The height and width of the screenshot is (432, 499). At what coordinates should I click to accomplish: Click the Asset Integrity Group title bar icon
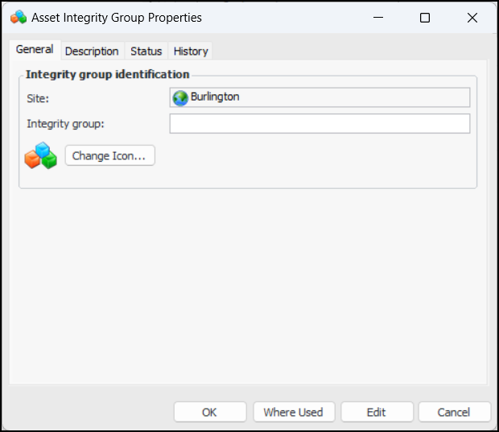(x=19, y=18)
